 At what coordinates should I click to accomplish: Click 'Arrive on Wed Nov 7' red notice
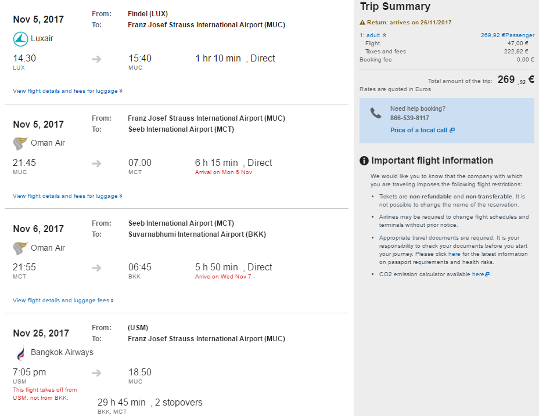tap(225, 277)
